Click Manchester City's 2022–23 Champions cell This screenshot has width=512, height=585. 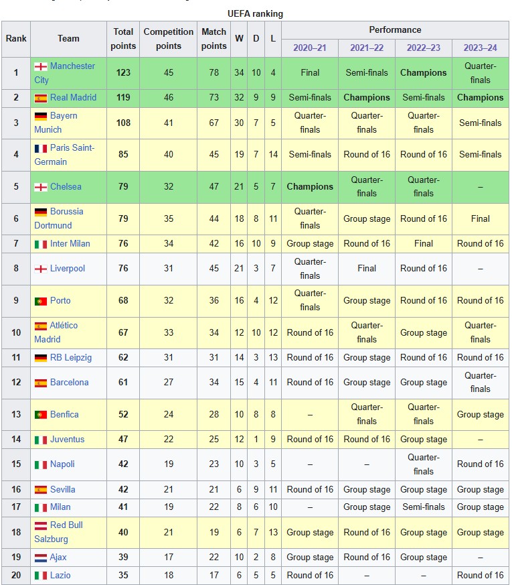[423, 73]
